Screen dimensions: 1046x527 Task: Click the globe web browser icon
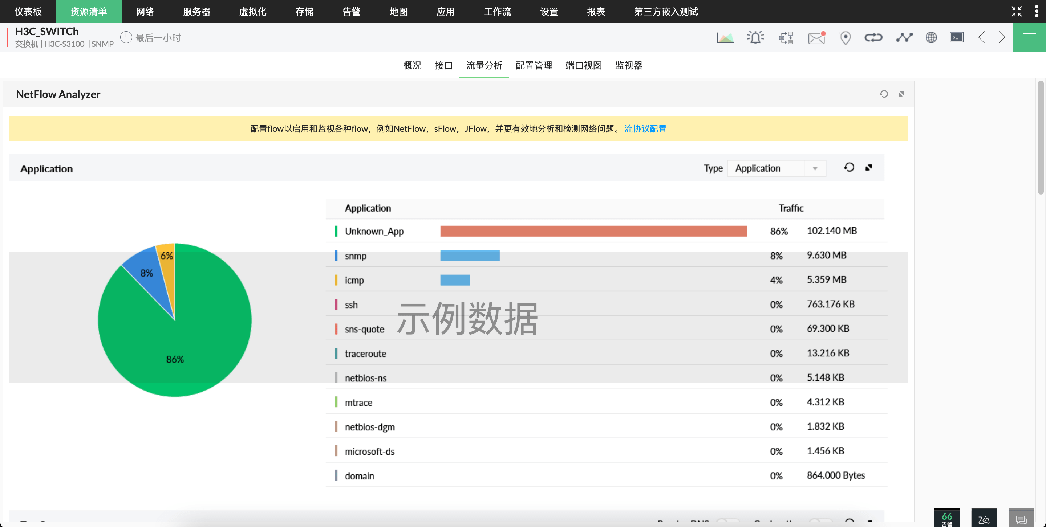click(x=931, y=38)
